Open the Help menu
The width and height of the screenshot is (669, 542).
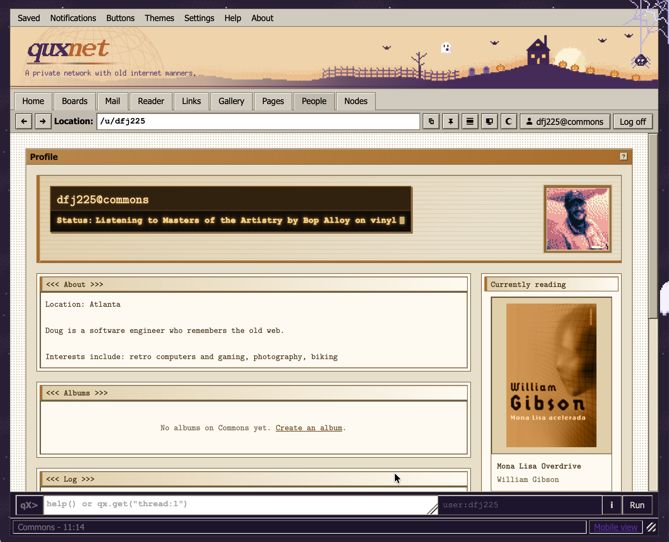pos(233,18)
